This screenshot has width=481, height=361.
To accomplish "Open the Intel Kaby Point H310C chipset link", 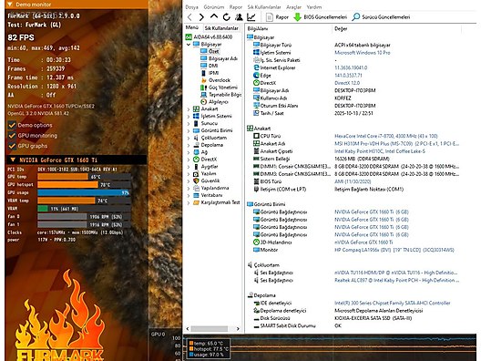I will pos(380,151).
